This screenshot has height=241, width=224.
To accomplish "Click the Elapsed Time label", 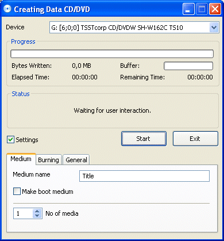I will (30, 77).
